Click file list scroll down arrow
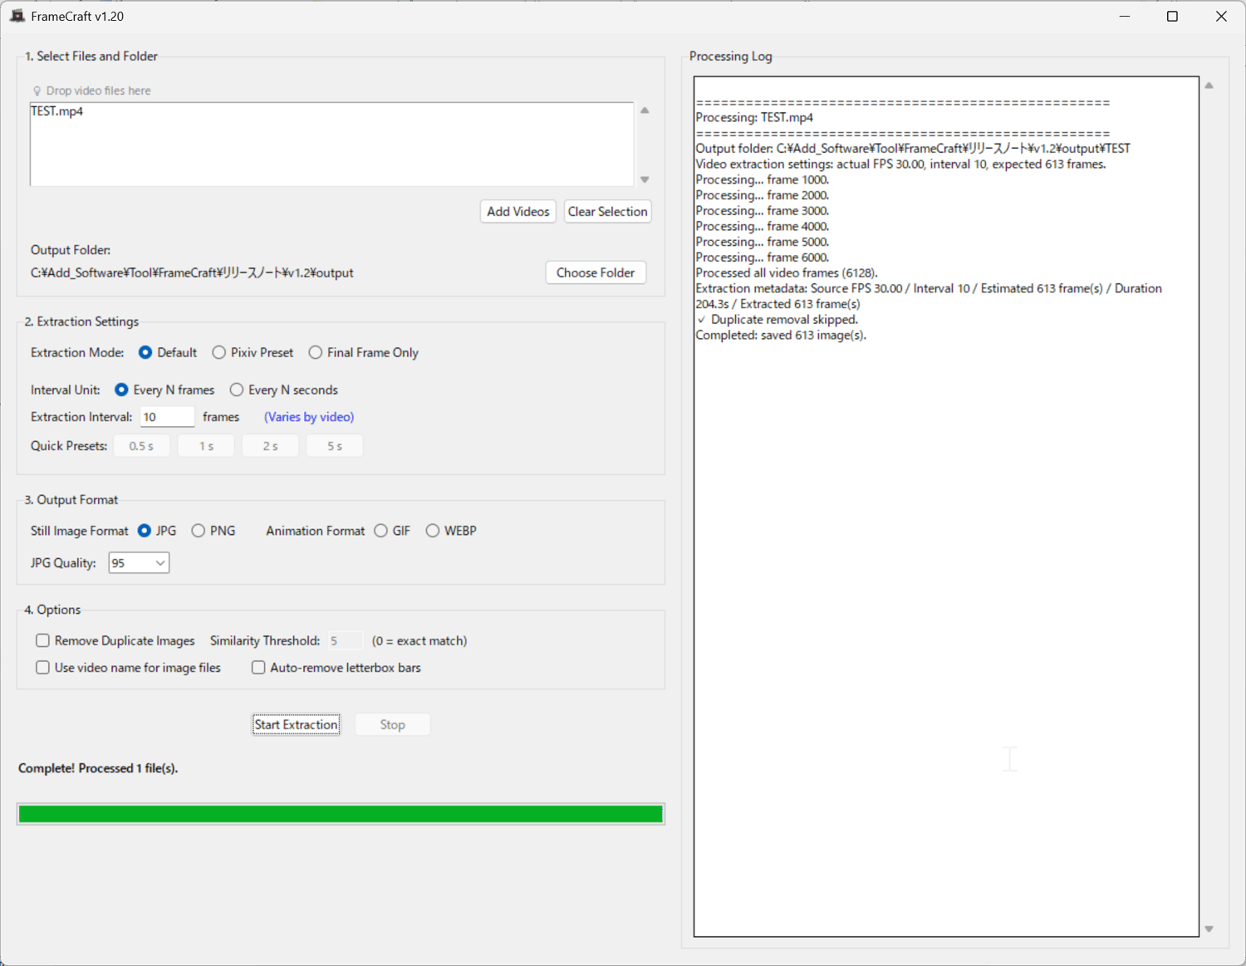 (645, 179)
